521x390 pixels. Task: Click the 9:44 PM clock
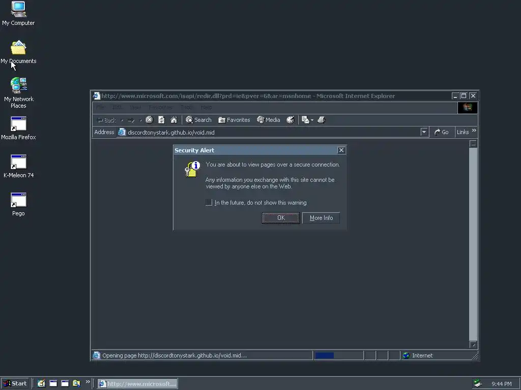[501, 384]
